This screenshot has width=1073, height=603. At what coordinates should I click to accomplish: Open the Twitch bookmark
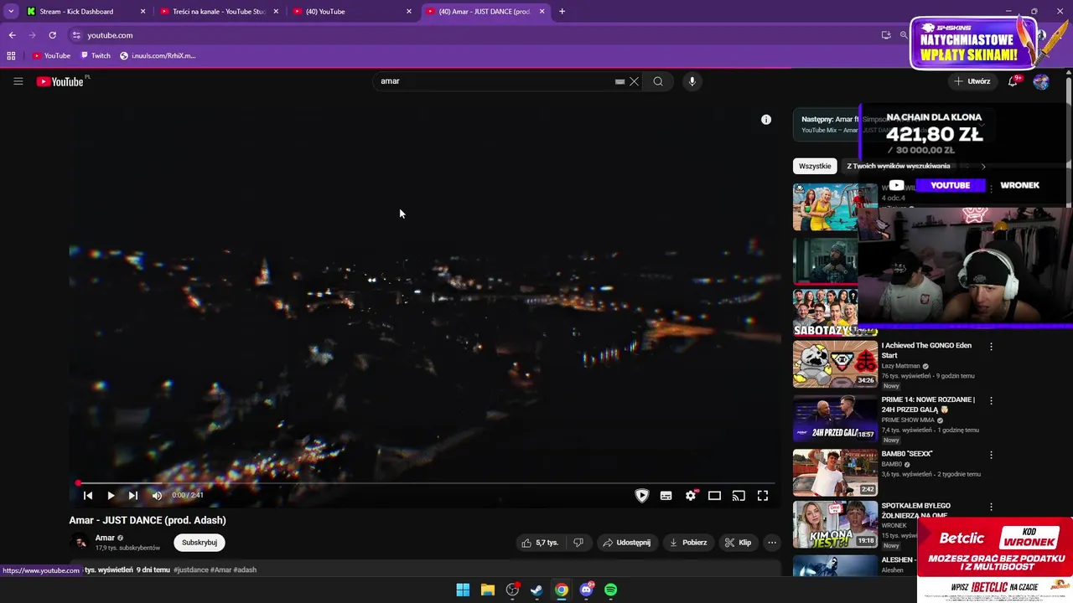coord(96,56)
